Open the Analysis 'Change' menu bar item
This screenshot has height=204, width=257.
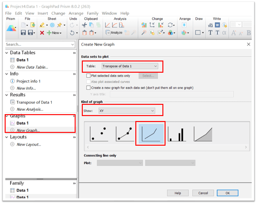click(58, 13)
